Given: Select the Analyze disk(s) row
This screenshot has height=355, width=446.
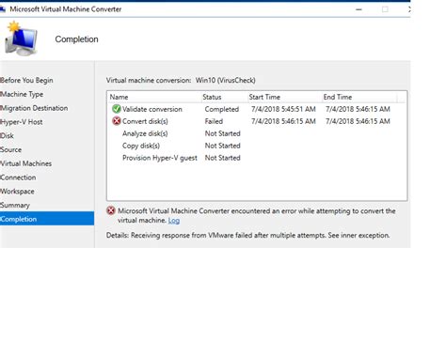Looking at the screenshot, I should pos(145,133).
